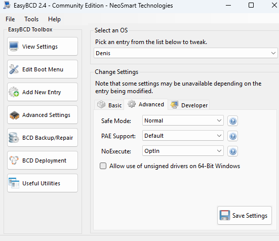
Task: Open help for NoExecute setting
Action: pos(232,151)
